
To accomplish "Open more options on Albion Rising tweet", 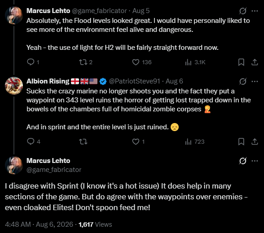I will pos(255,82).
